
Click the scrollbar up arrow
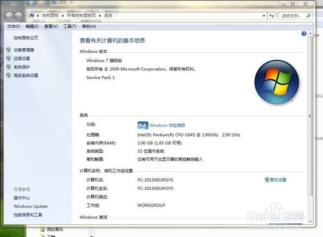(x=310, y=33)
